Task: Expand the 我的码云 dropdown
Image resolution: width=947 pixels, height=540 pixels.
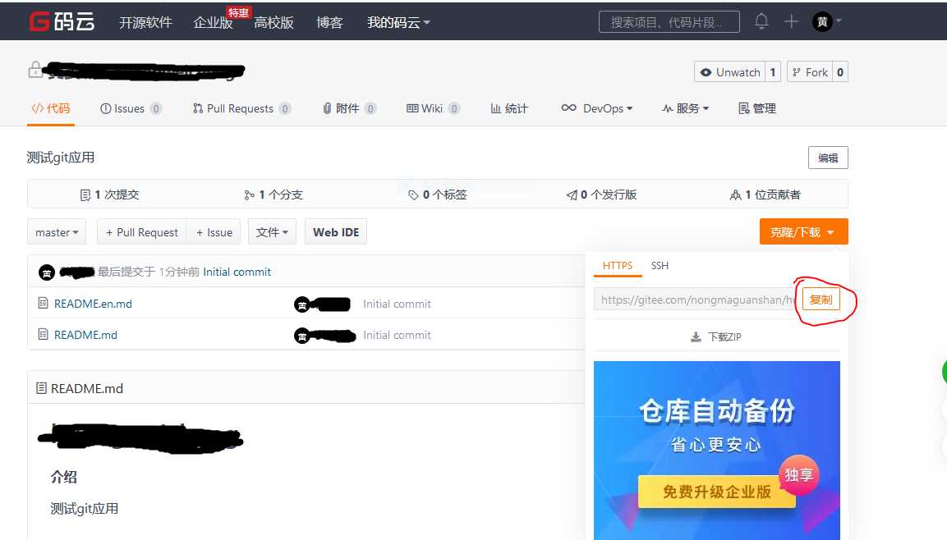Action: coord(398,22)
